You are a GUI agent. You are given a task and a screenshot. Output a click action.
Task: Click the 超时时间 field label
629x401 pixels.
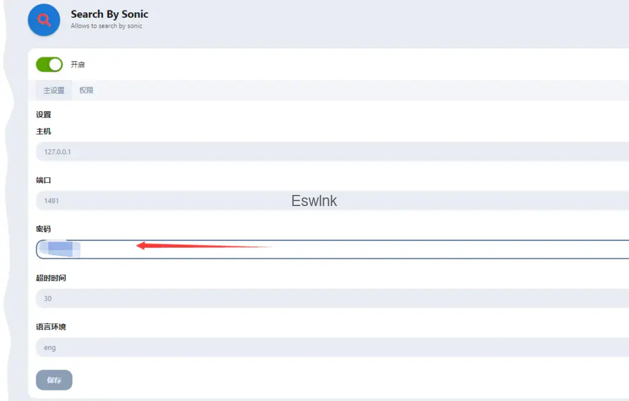[51, 278]
